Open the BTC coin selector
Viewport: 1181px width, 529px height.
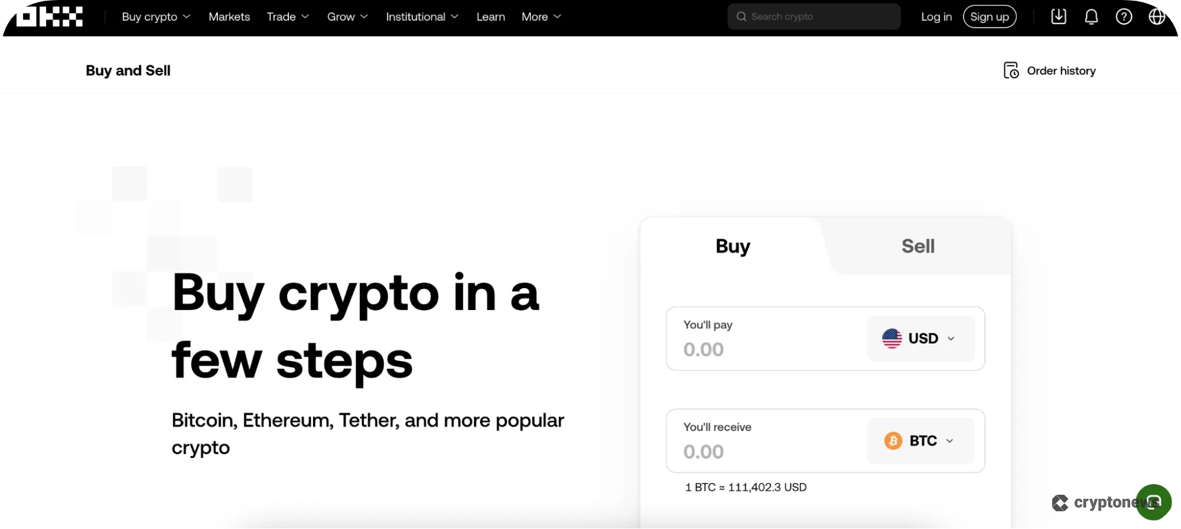920,441
